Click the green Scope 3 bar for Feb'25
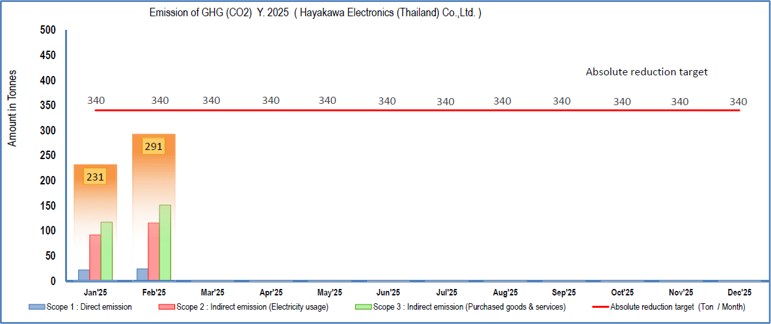Image resolution: width=771 pixels, height=324 pixels. [165, 243]
